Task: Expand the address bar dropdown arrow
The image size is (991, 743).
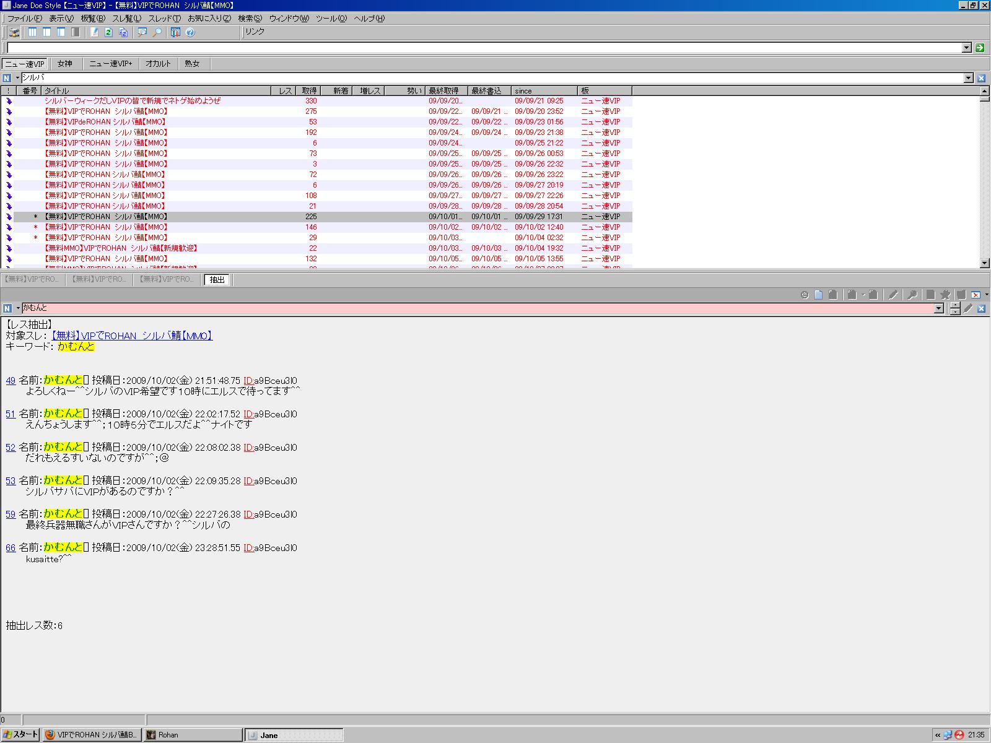Action: 967,48
